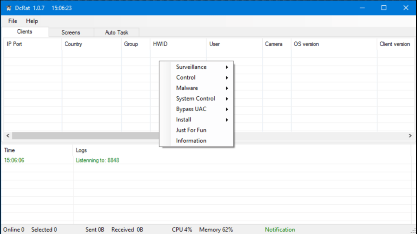Click the Online 0 status bar entry
Image resolution: width=417 pixels, height=234 pixels.
pyautogui.click(x=13, y=230)
